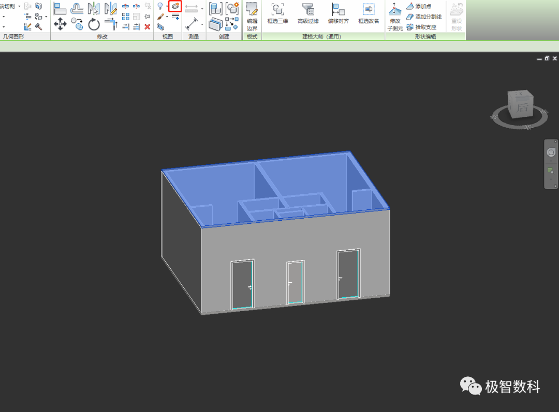Viewport: 559px width, 412px height.
Task: Activate the Rotate tool
Action: point(94,24)
